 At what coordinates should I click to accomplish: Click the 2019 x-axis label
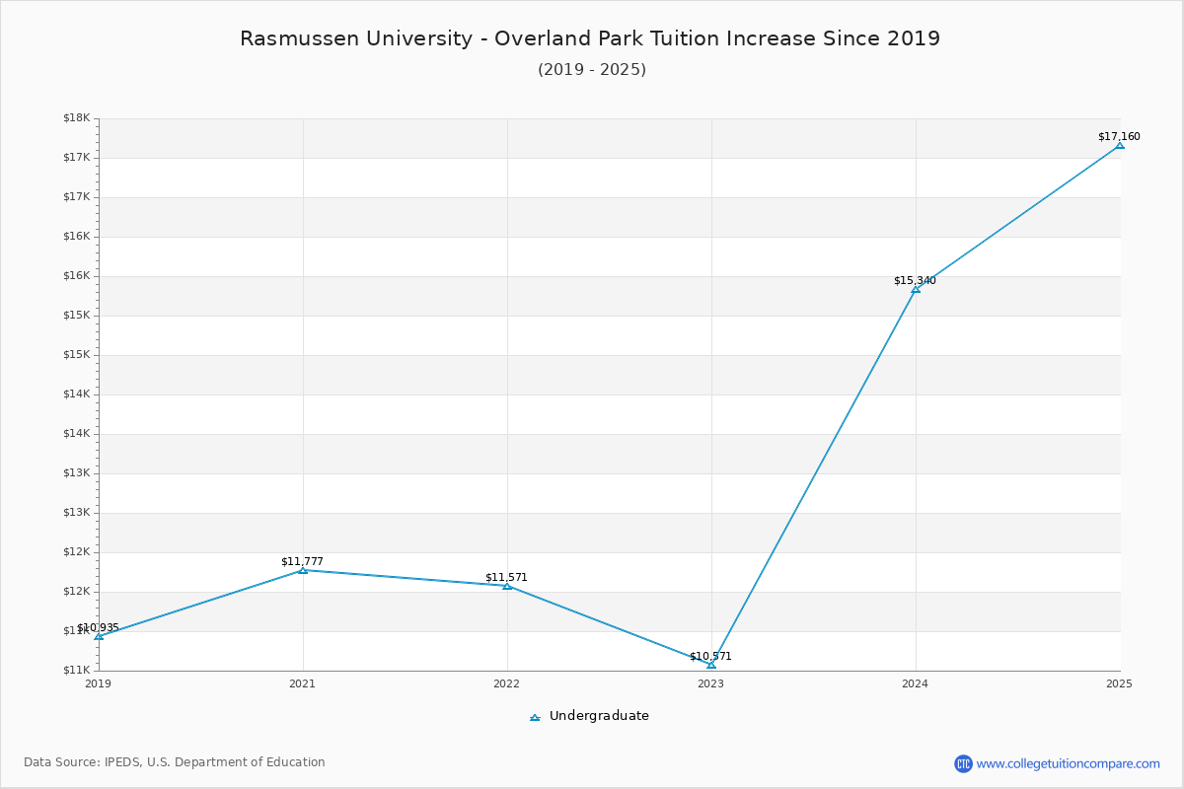[x=99, y=683]
